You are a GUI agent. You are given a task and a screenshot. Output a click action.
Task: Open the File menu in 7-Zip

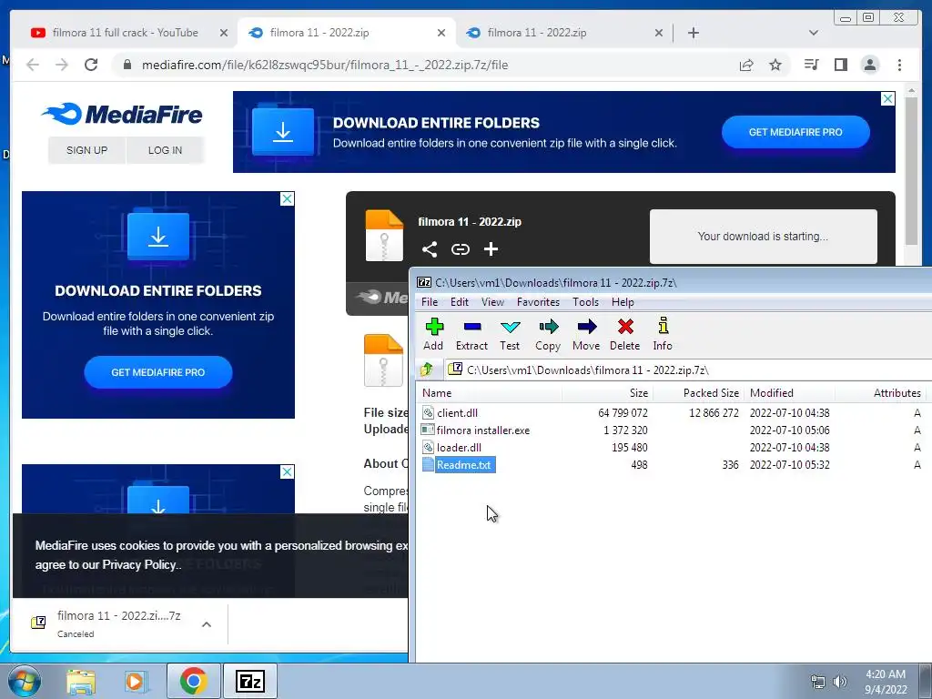[x=430, y=302]
